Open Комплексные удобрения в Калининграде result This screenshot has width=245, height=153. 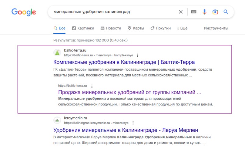[124, 62]
